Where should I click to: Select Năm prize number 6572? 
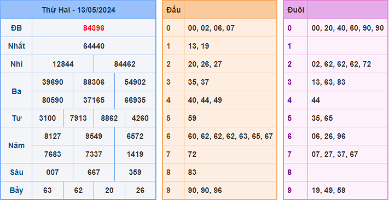tap(135, 136)
